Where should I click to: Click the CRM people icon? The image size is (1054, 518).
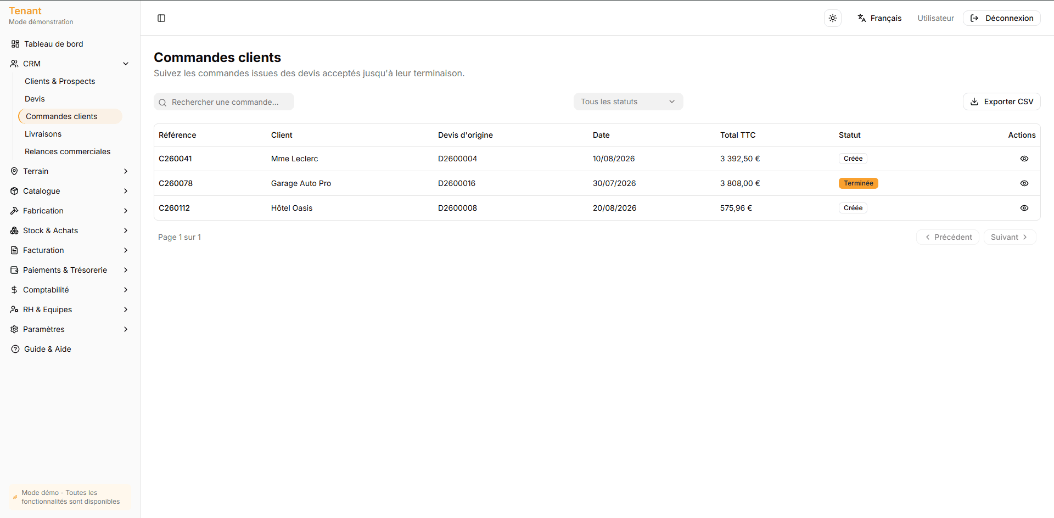click(x=14, y=64)
